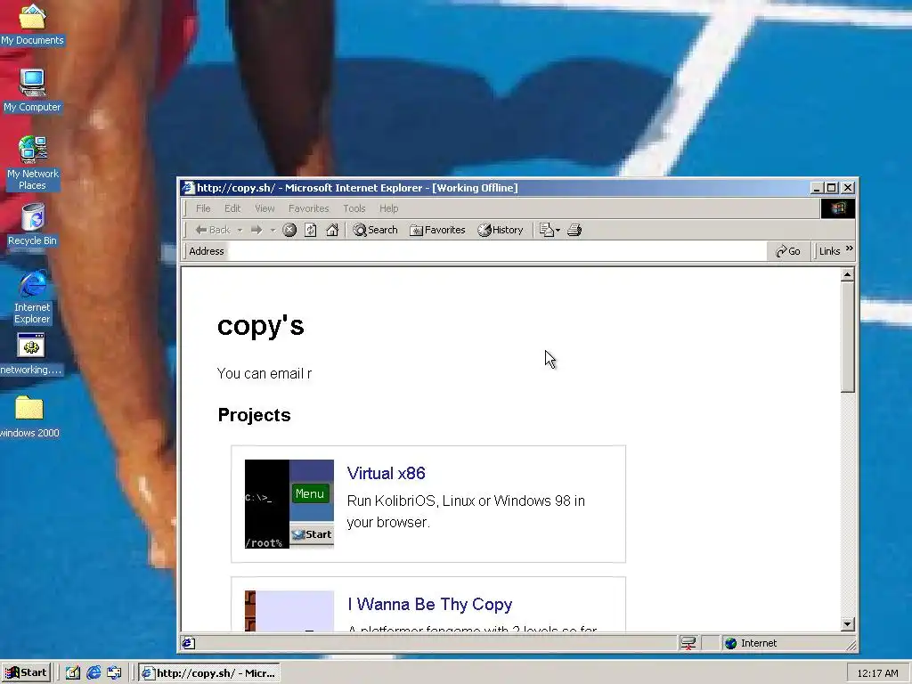Click the offline status bar icon
The width and height of the screenshot is (912, 684).
688,643
